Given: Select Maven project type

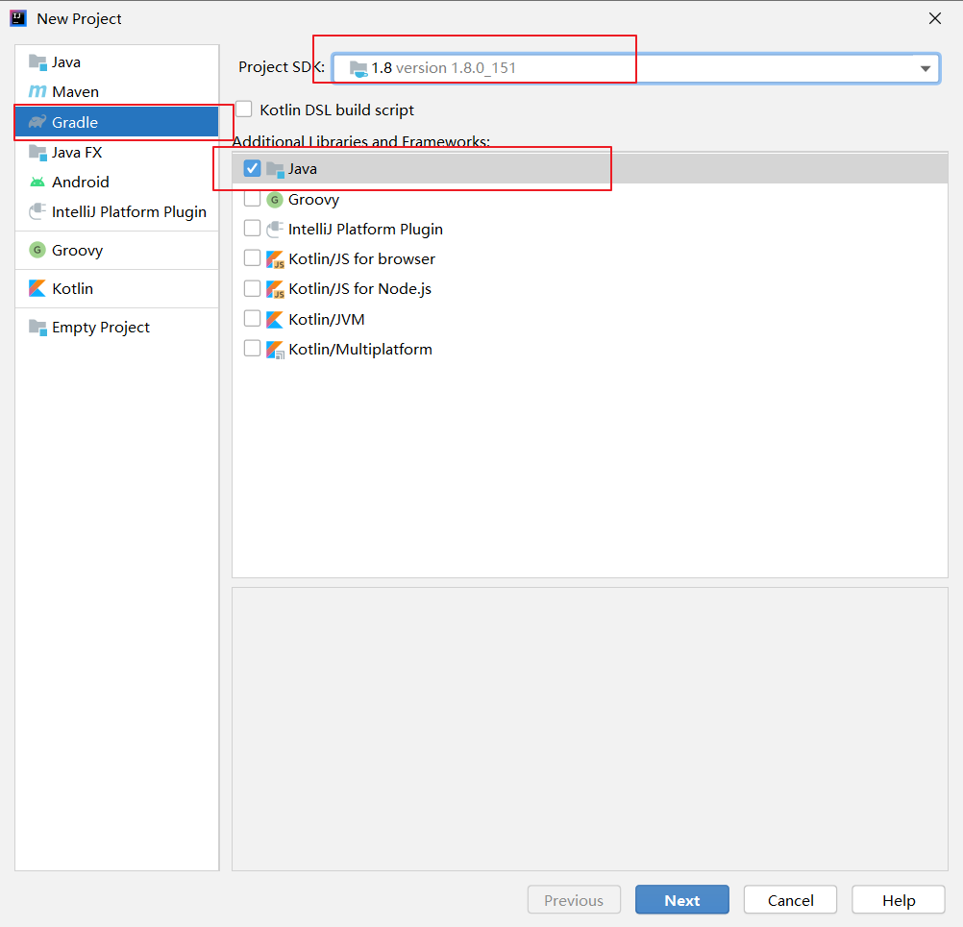Looking at the screenshot, I should [x=116, y=91].
